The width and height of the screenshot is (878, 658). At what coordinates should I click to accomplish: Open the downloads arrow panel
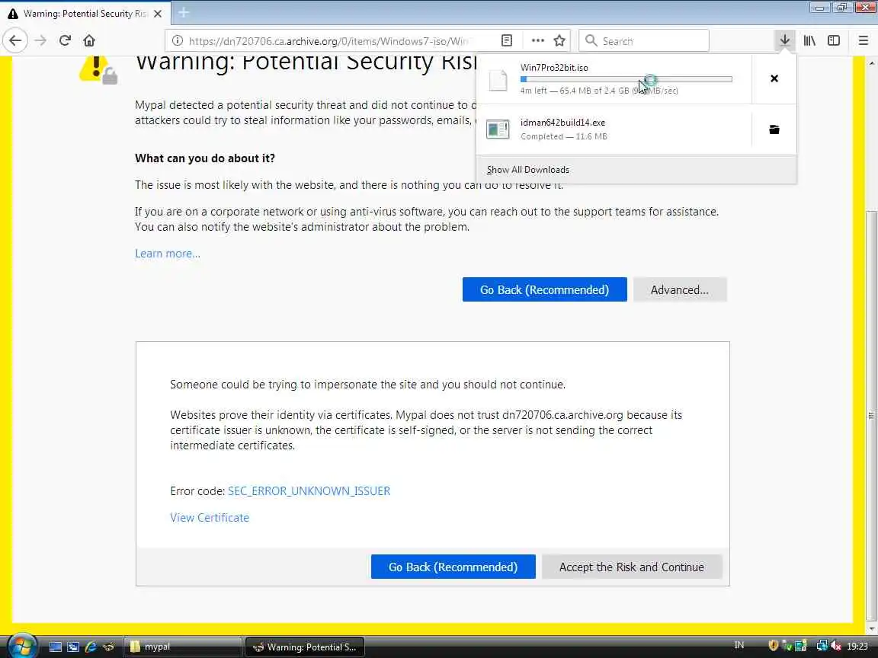coord(784,40)
